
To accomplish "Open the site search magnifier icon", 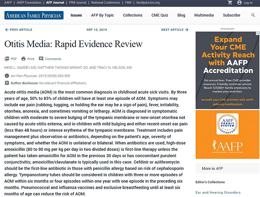I will pos(253,15).
